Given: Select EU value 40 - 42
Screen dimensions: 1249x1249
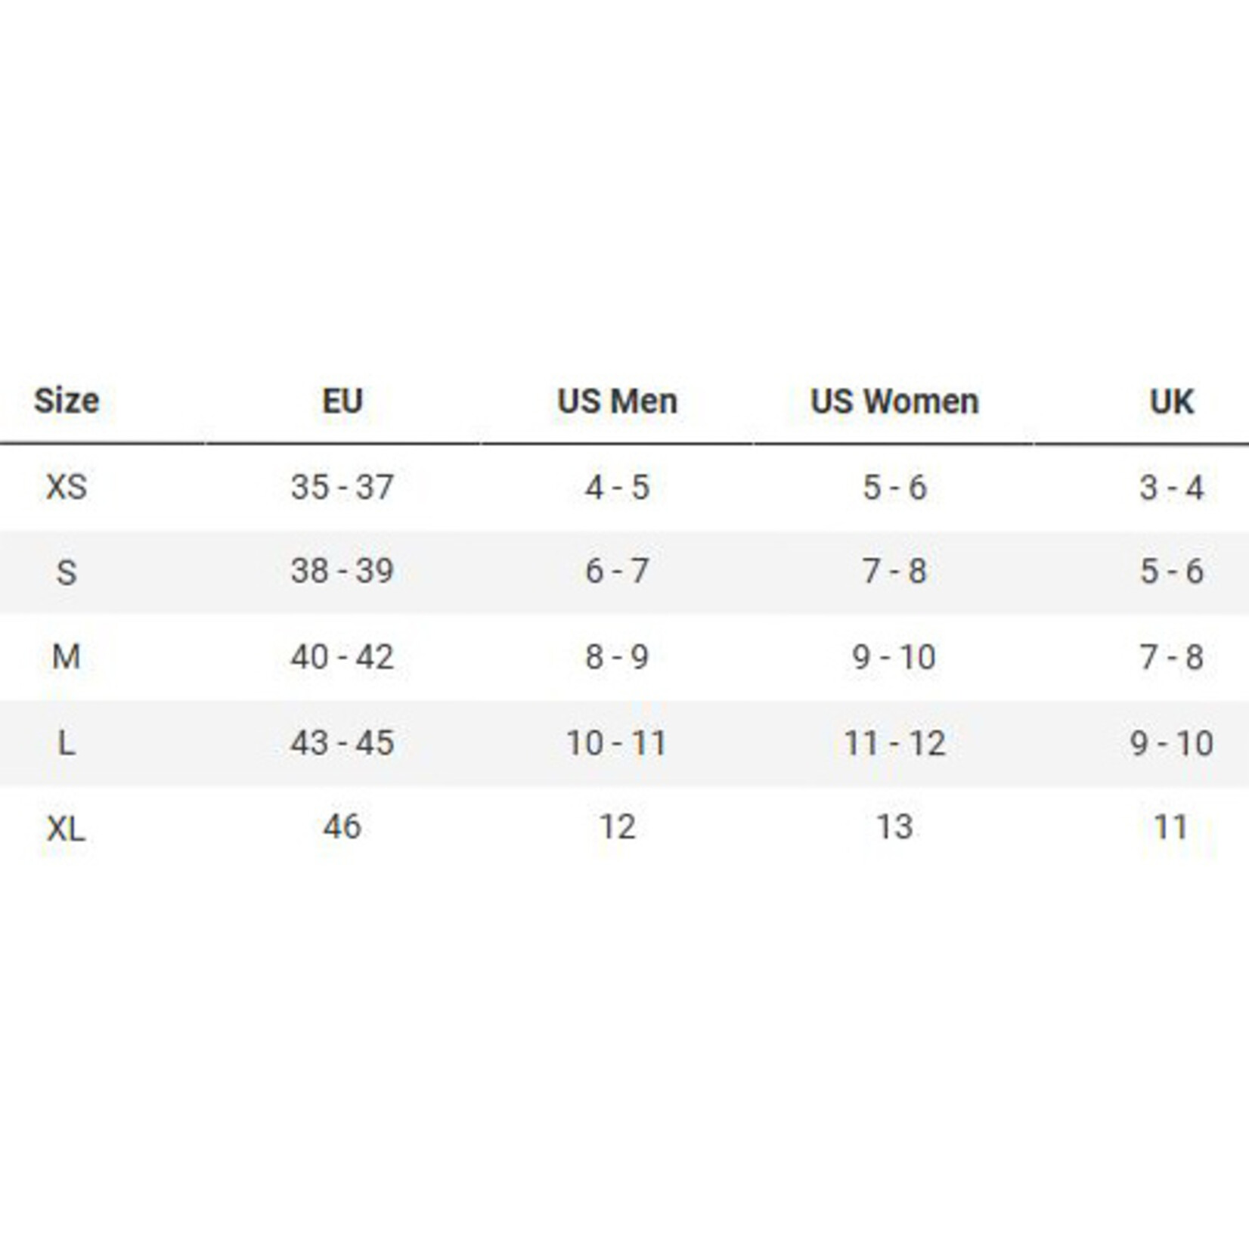Looking at the screenshot, I should click(342, 656).
